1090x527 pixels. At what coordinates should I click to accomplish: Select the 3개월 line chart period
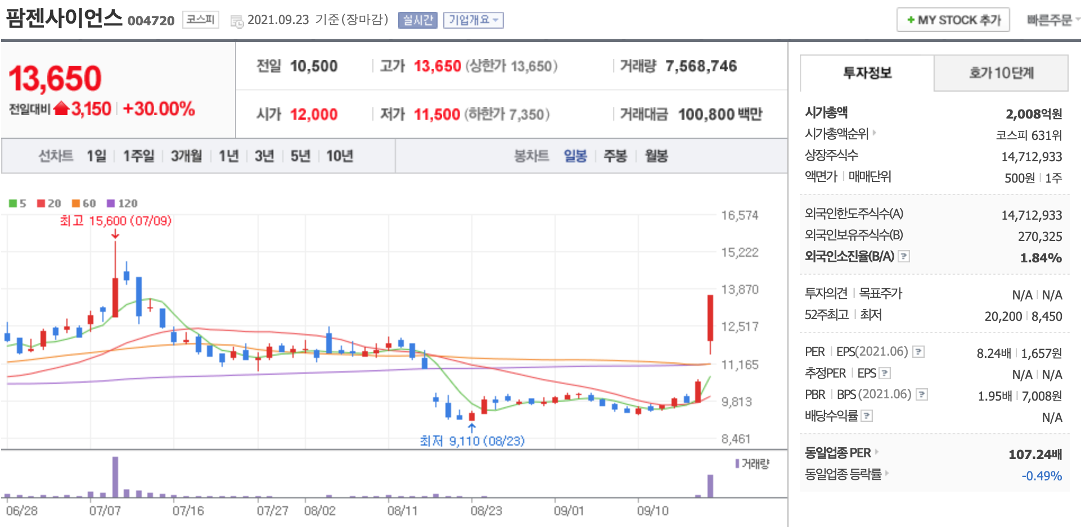coord(186,156)
